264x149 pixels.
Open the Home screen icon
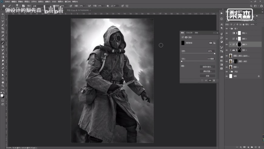tap(4, 6)
